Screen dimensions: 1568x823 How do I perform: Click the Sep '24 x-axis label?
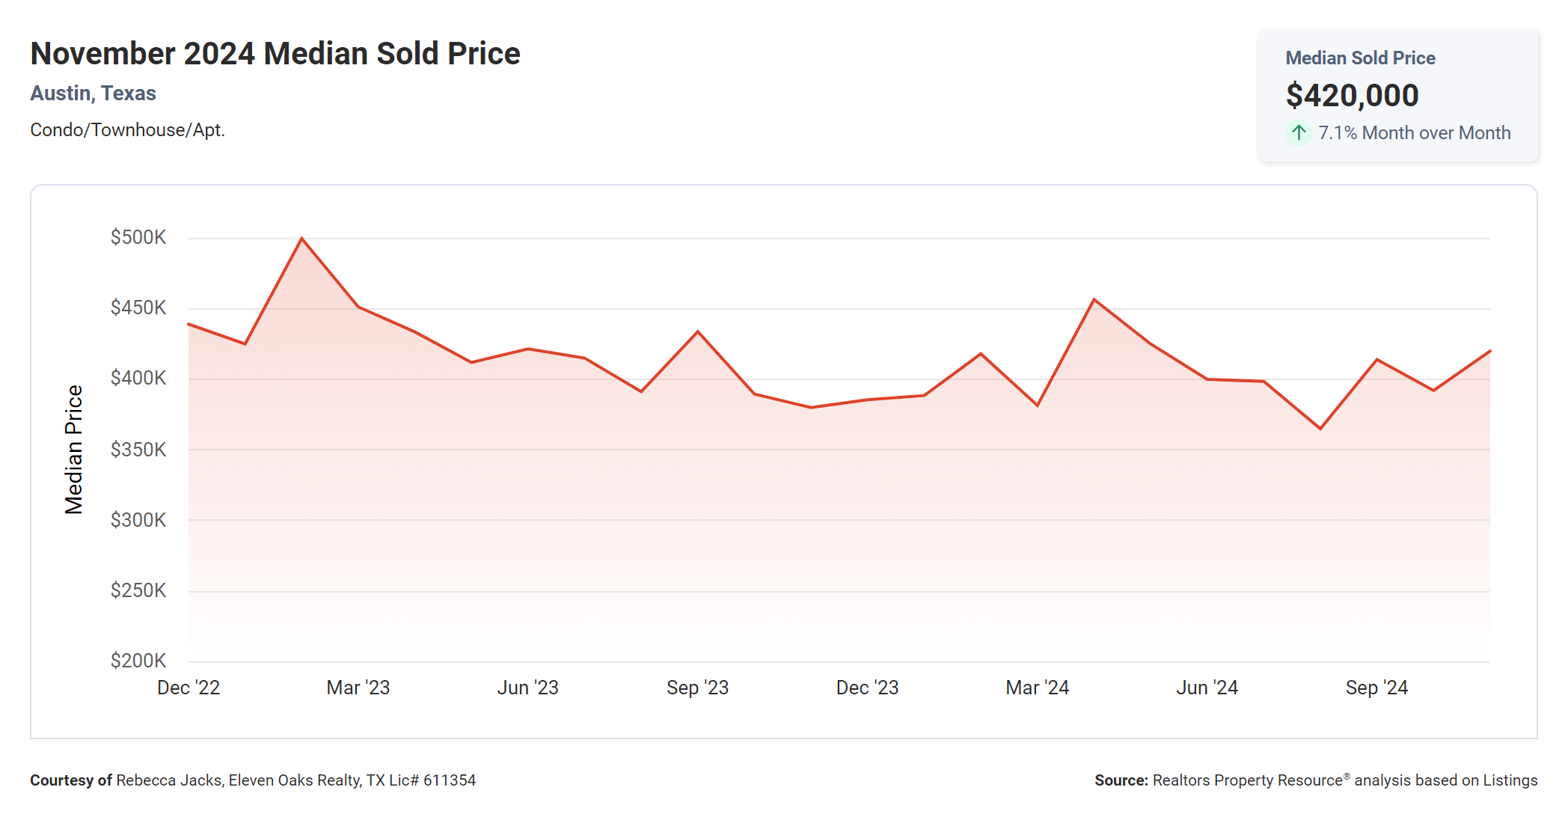point(1376,688)
